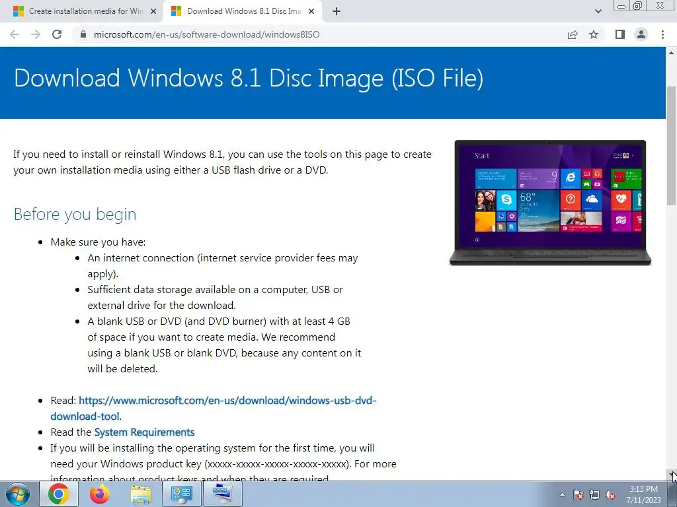The image size is (677, 507).
Task: Open a new browser tab
Action: coord(337,11)
